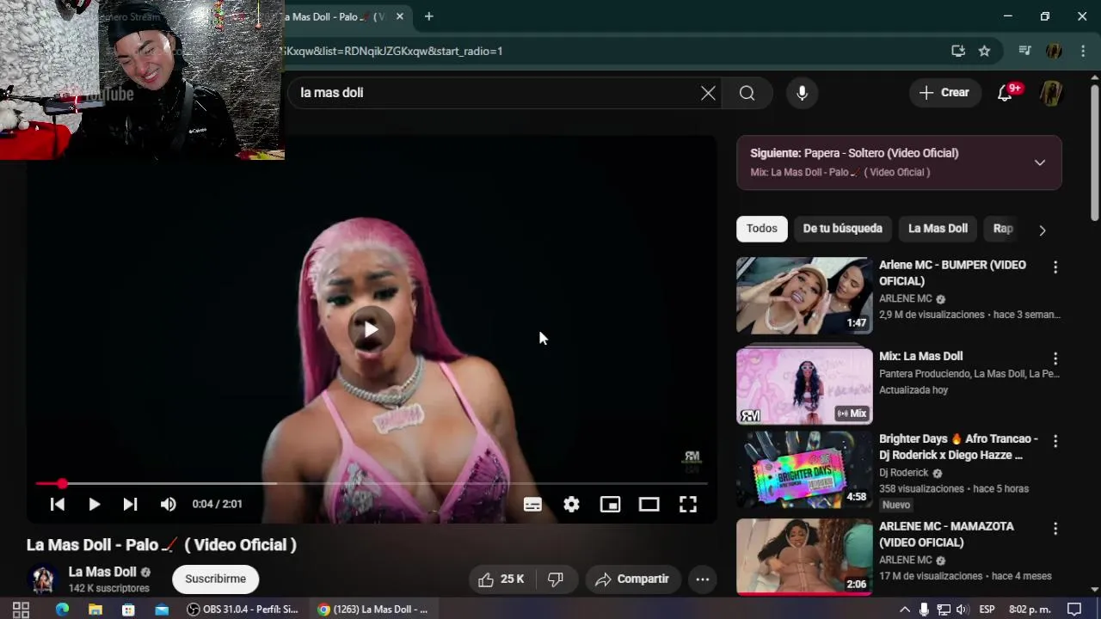This screenshot has height=619, width=1101.
Task: Open ESP language input switcher
Action: [x=987, y=610]
